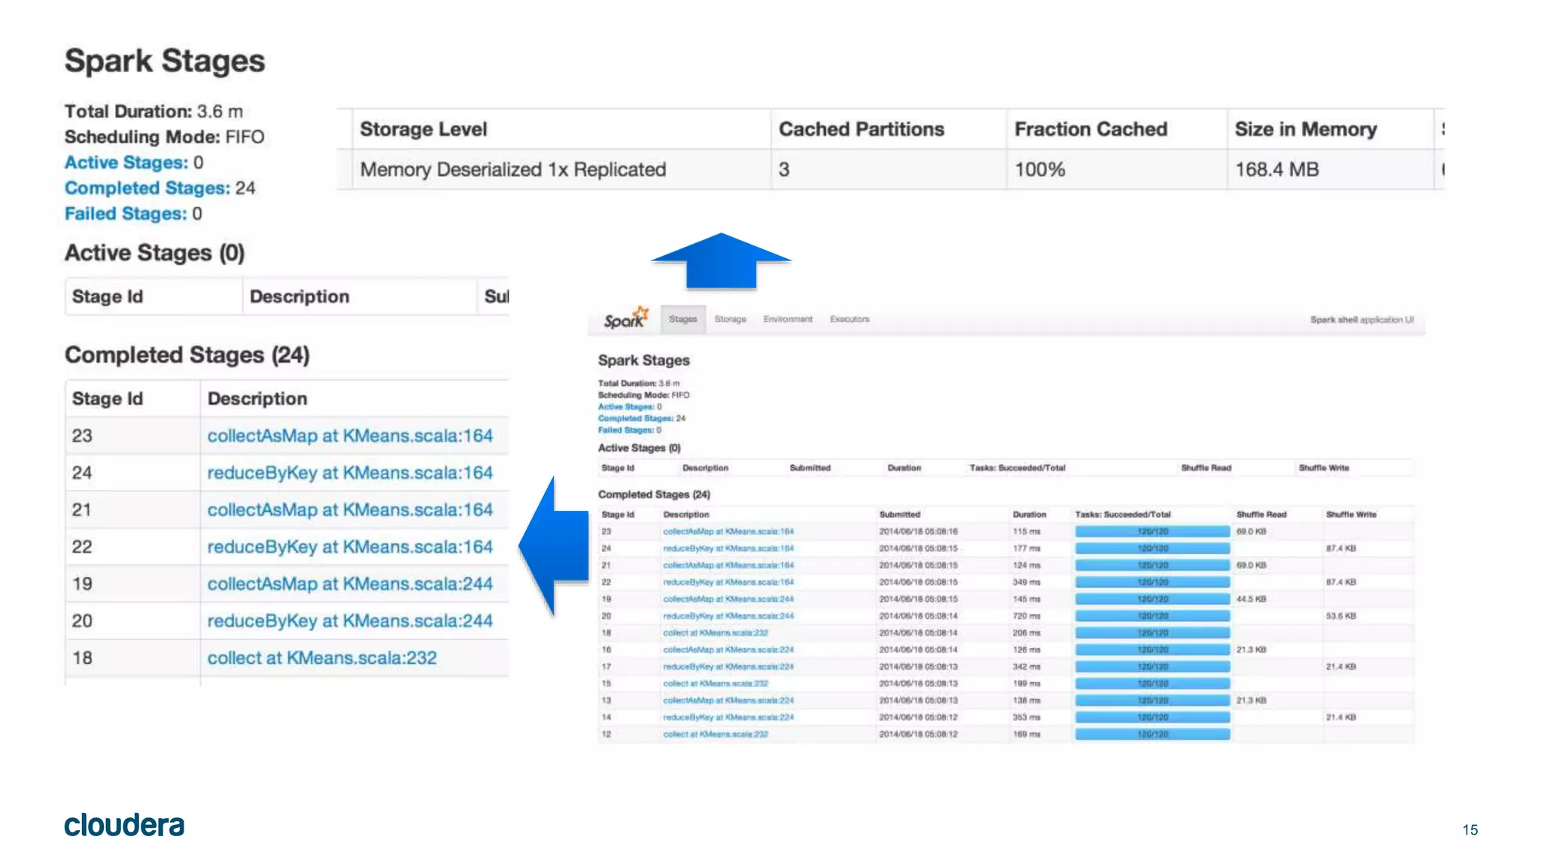Open stage 19 collectAsMap at KMeans.scala:244
1541x867 pixels.
point(350,584)
